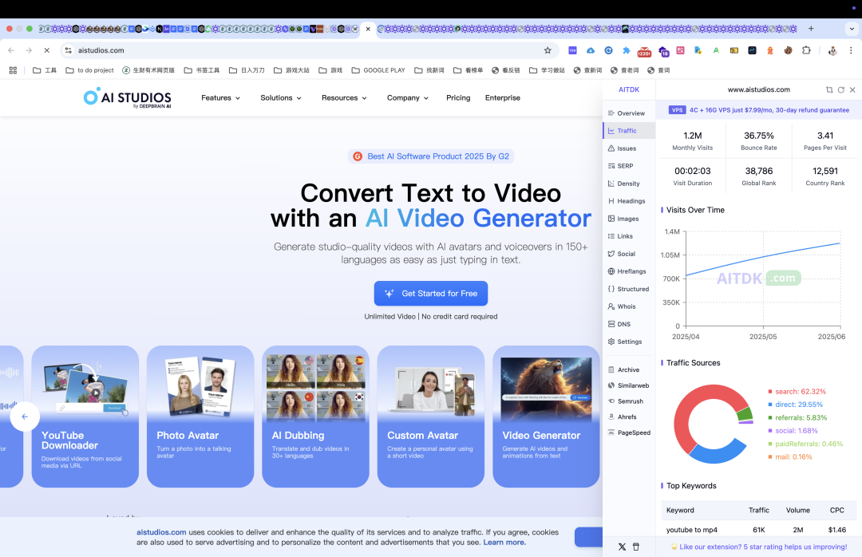Click the DNS icon in sidebar
Screen dimensions: 862x557
pyautogui.click(x=611, y=325)
